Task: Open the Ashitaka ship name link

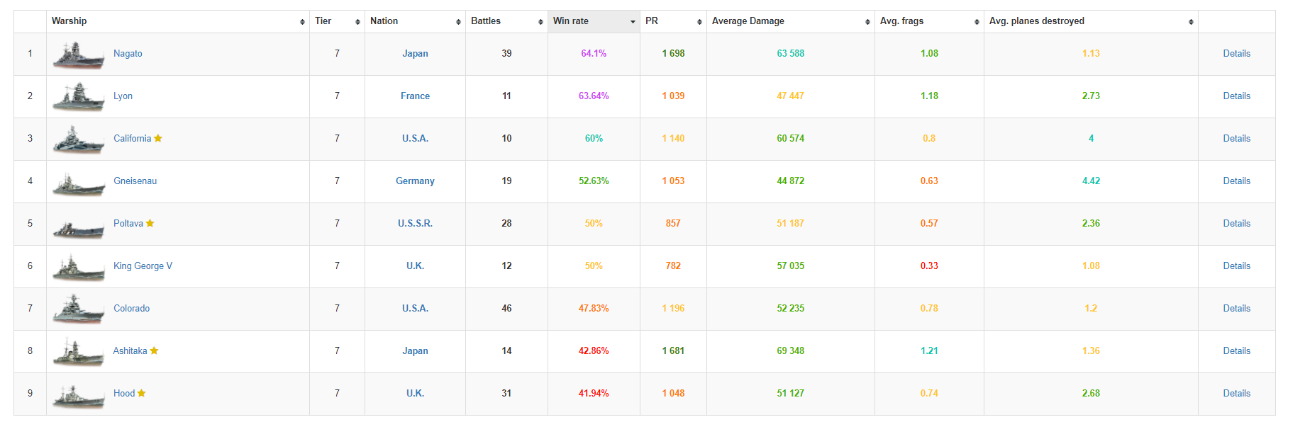Action: [x=130, y=351]
